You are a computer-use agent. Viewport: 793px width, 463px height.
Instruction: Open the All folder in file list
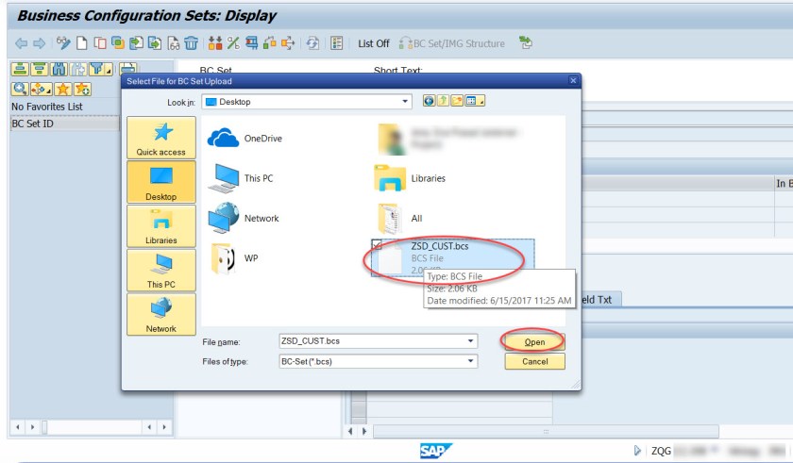pos(399,218)
